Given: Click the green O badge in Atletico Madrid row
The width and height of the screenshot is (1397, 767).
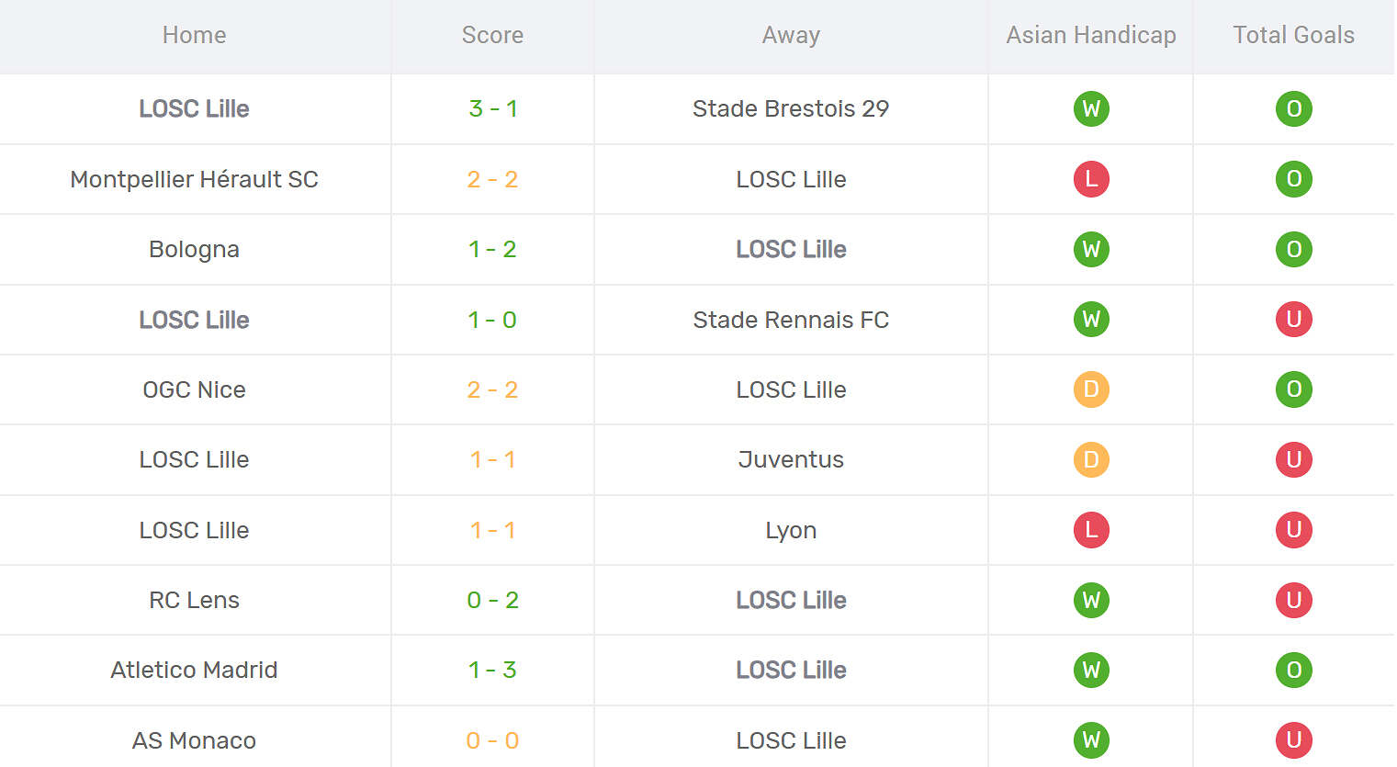Looking at the screenshot, I should [x=1293, y=670].
